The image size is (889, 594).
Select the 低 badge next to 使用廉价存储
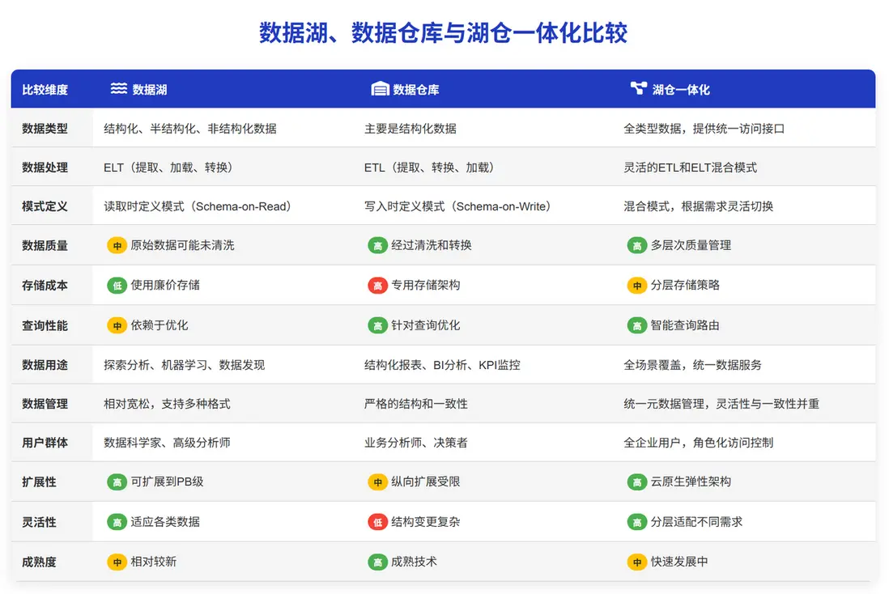[x=117, y=285]
